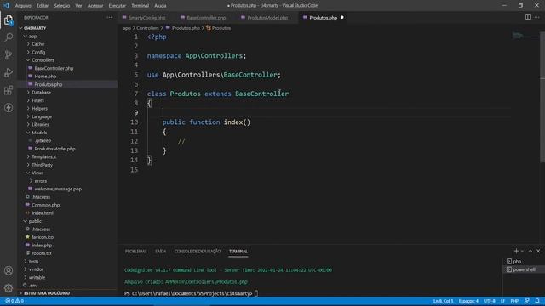Open the Terminal menu
The width and height of the screenshot is (545, 306).
(140, 6)
